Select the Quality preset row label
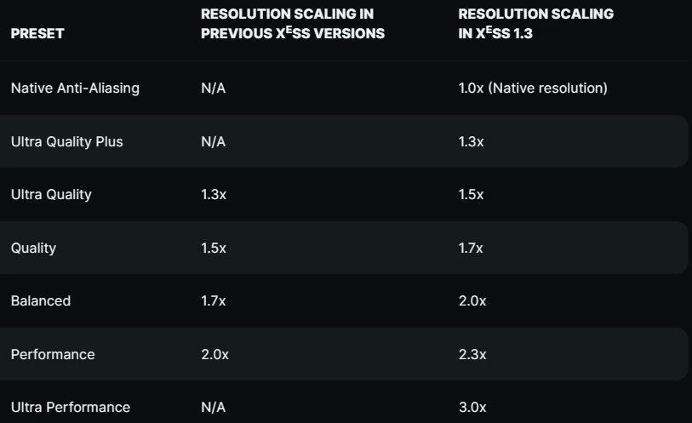Screen dimensions: 692x423 (33, 248)
